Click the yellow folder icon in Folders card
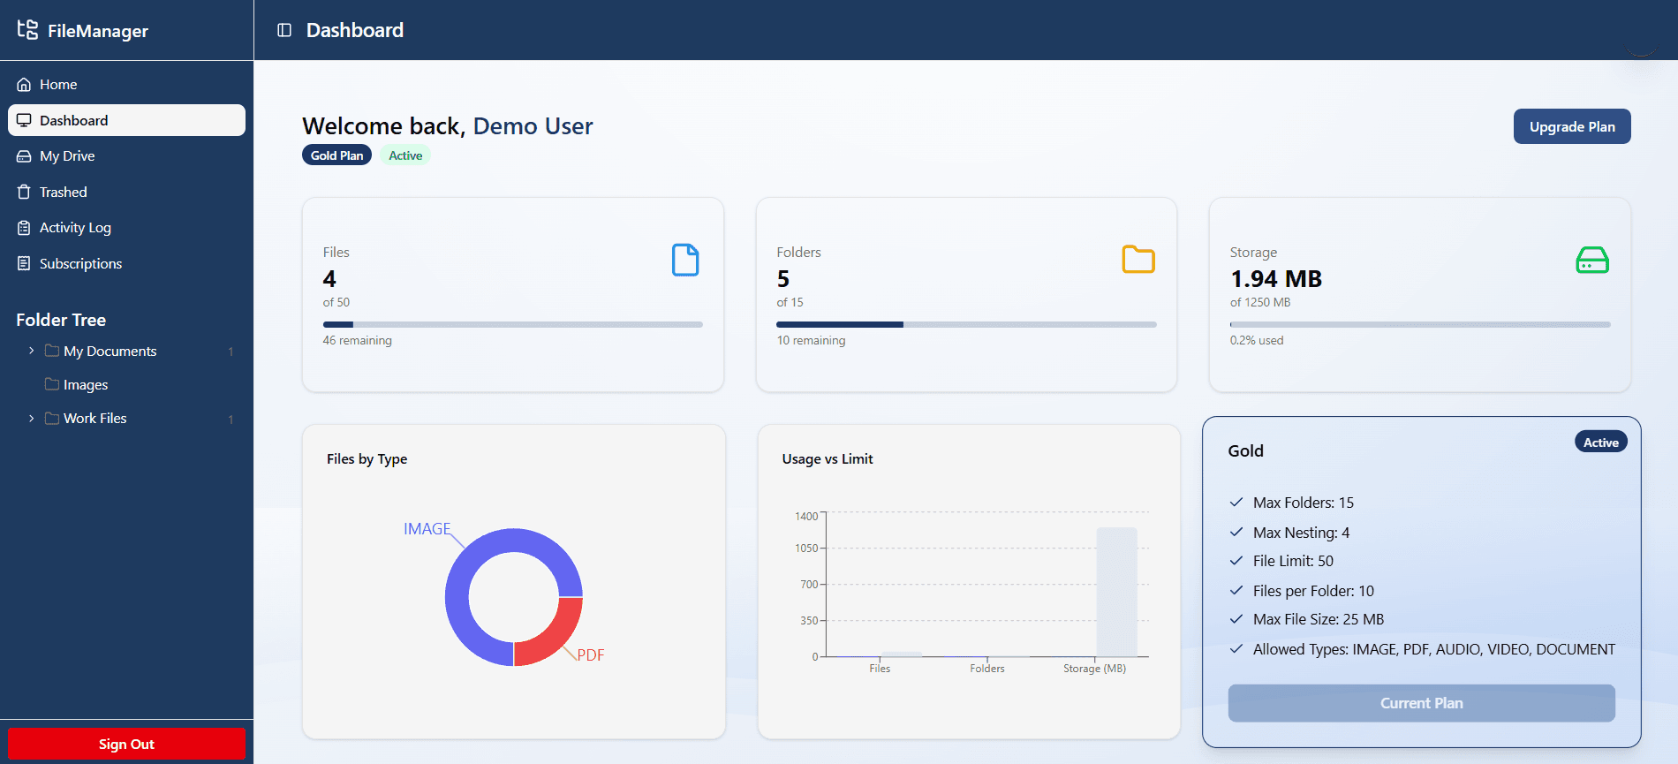Screen dimensions: 1678x764 (x=1138, y=260)
